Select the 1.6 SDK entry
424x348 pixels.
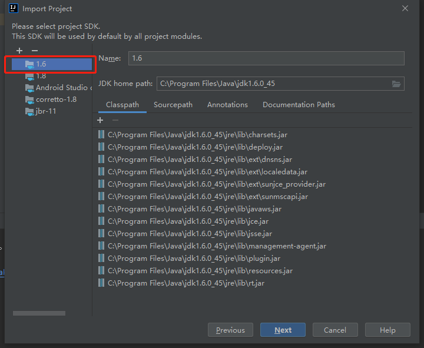coord(52,64)
